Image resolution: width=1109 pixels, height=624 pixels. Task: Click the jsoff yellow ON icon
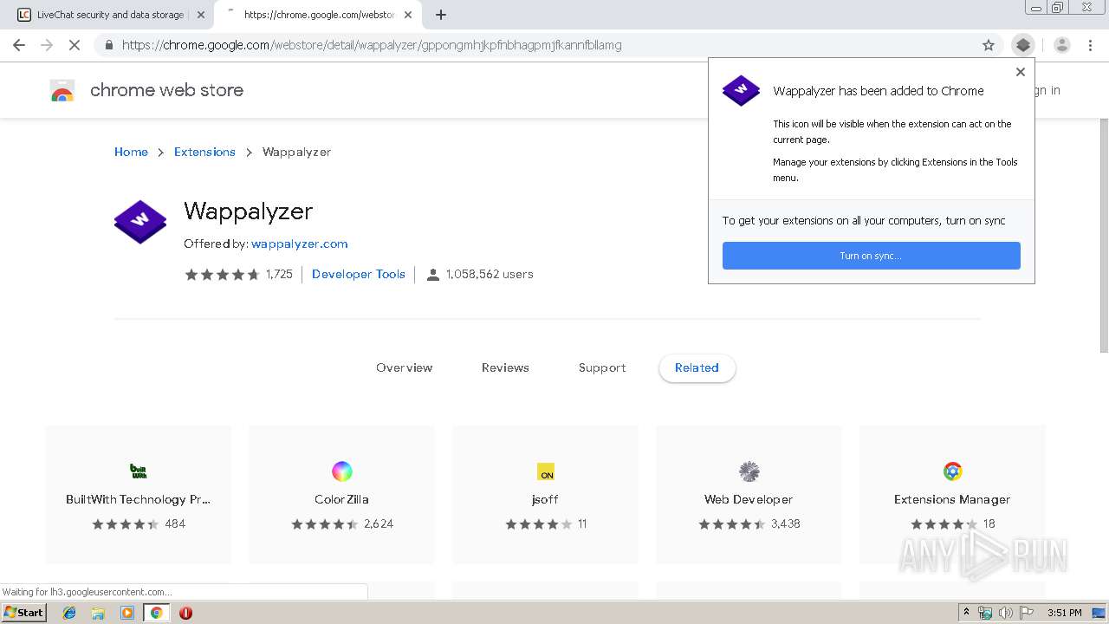(546, 471)
